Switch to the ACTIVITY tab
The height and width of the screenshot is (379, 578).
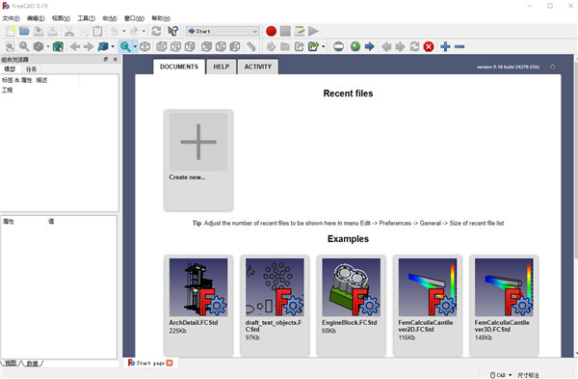[x=257, y=67]
